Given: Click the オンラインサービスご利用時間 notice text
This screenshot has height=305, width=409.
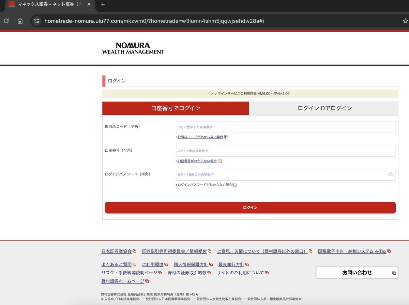Looking at the screenshot, I should (x=250, y=94).
